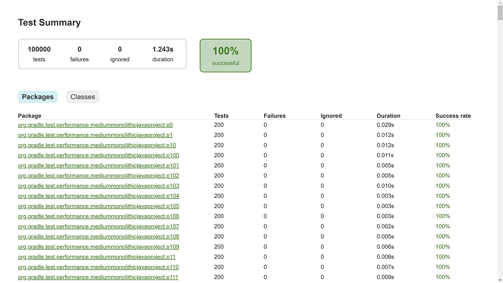Switch to the Classes tab
The image size is (503, 283).
pyautogui.click(x=83, y=97)
